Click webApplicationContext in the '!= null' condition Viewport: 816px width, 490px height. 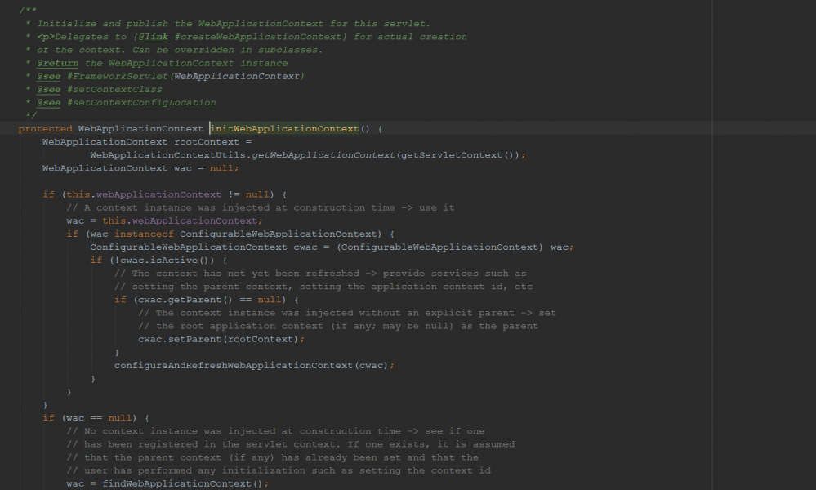158,194
